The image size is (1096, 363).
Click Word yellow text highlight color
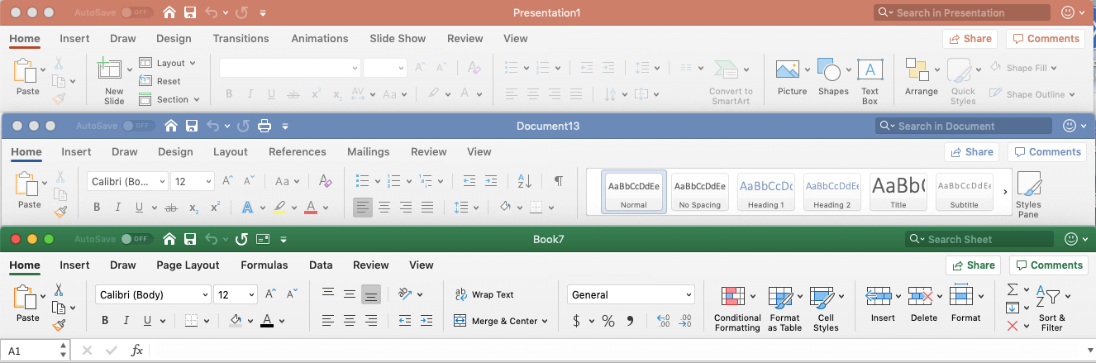tap(279, 208)
